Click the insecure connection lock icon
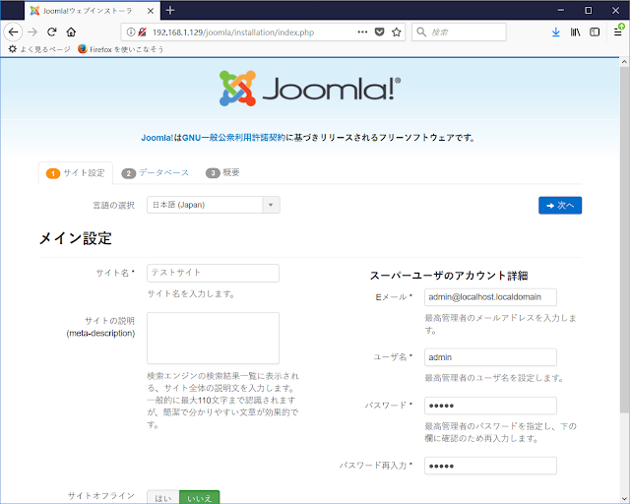The image size is (630, 504). [x=142, y=32]
